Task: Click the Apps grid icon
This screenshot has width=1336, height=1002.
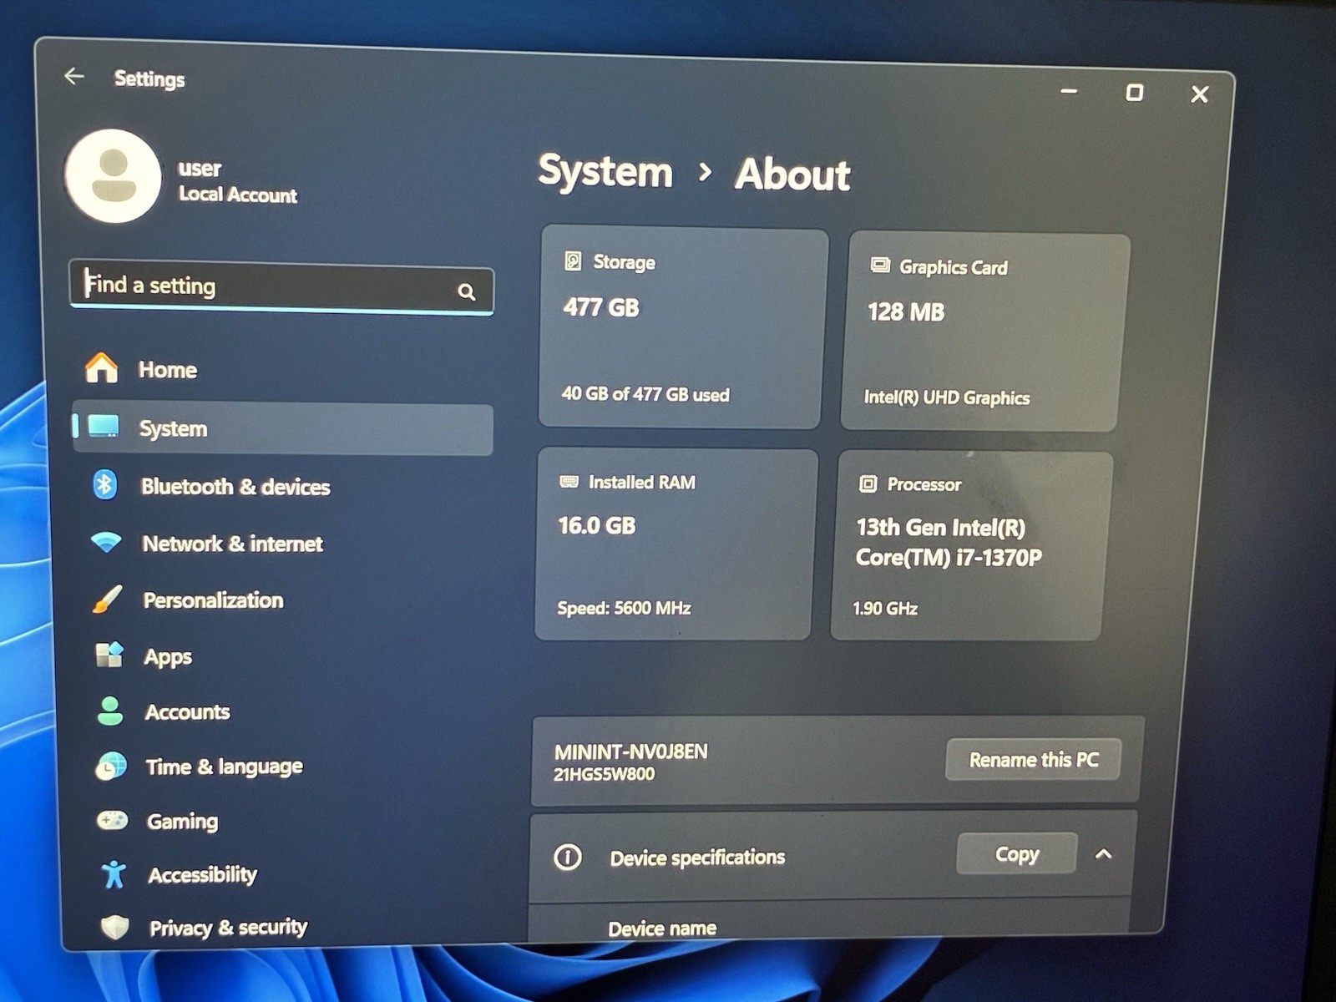Action: point(109,655)
